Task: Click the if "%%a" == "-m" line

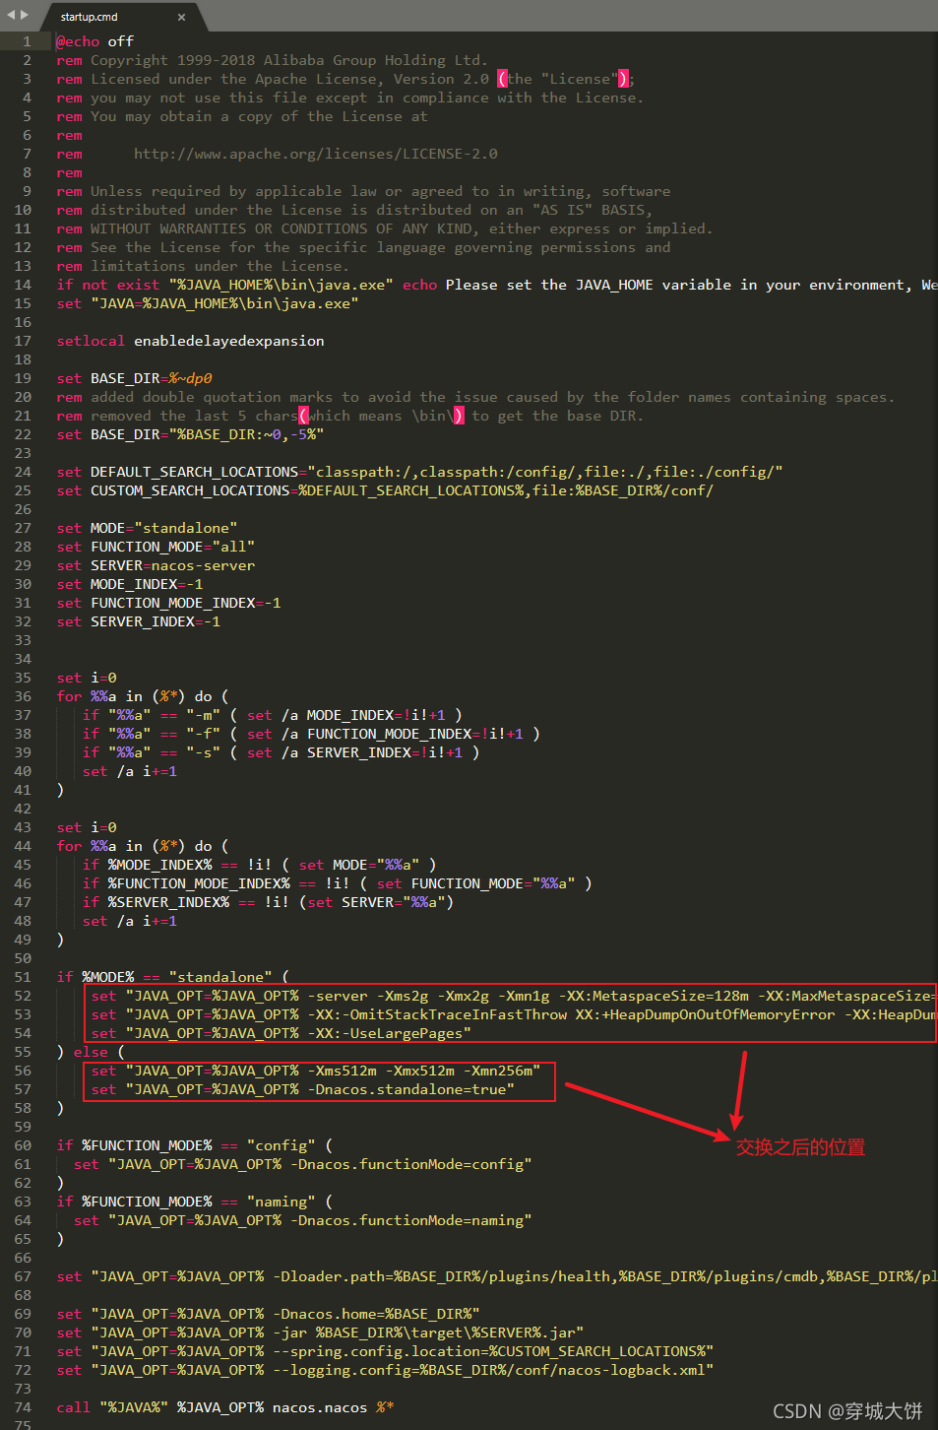Action: 273,715
